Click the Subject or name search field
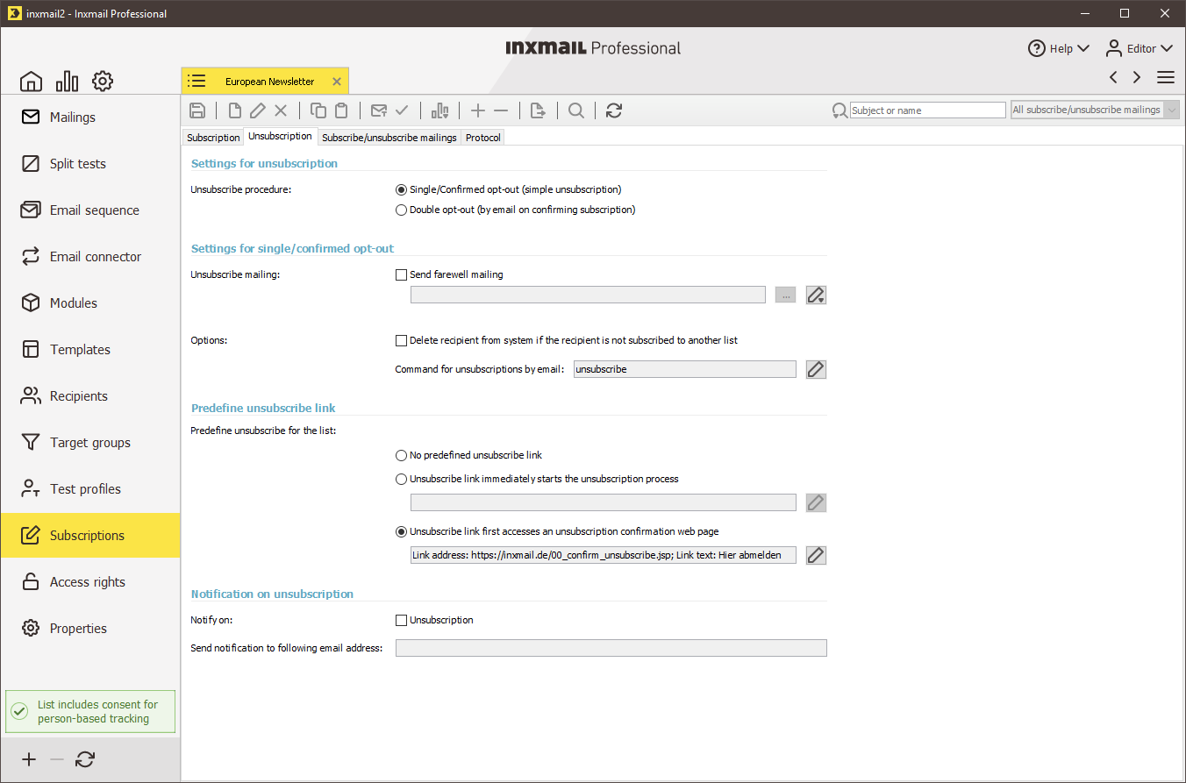Screen dimensions: 1186x783 click(928, 110)
